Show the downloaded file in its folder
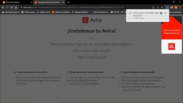Image resolution: width=183 pixels, height=103 pixels. click(161, 13)
